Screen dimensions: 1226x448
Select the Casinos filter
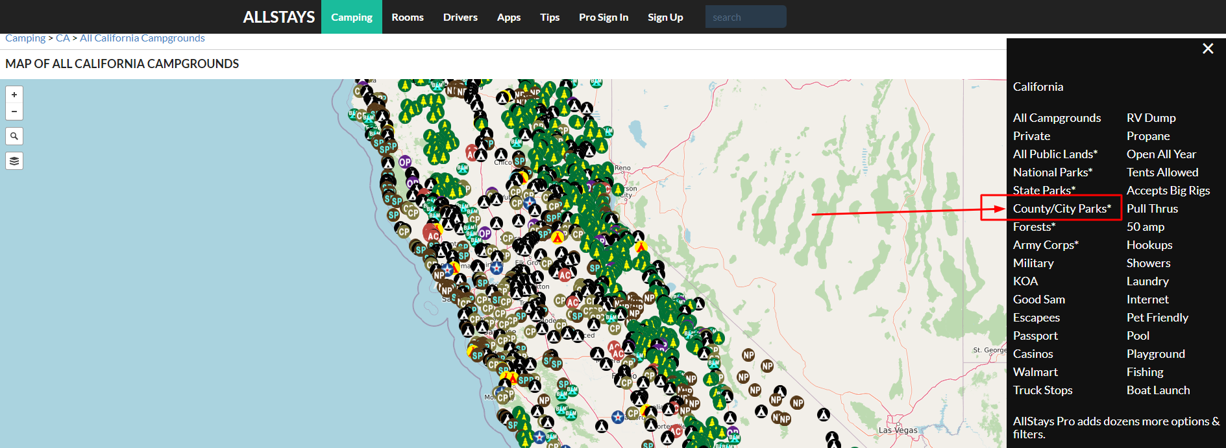point(1033,354)
